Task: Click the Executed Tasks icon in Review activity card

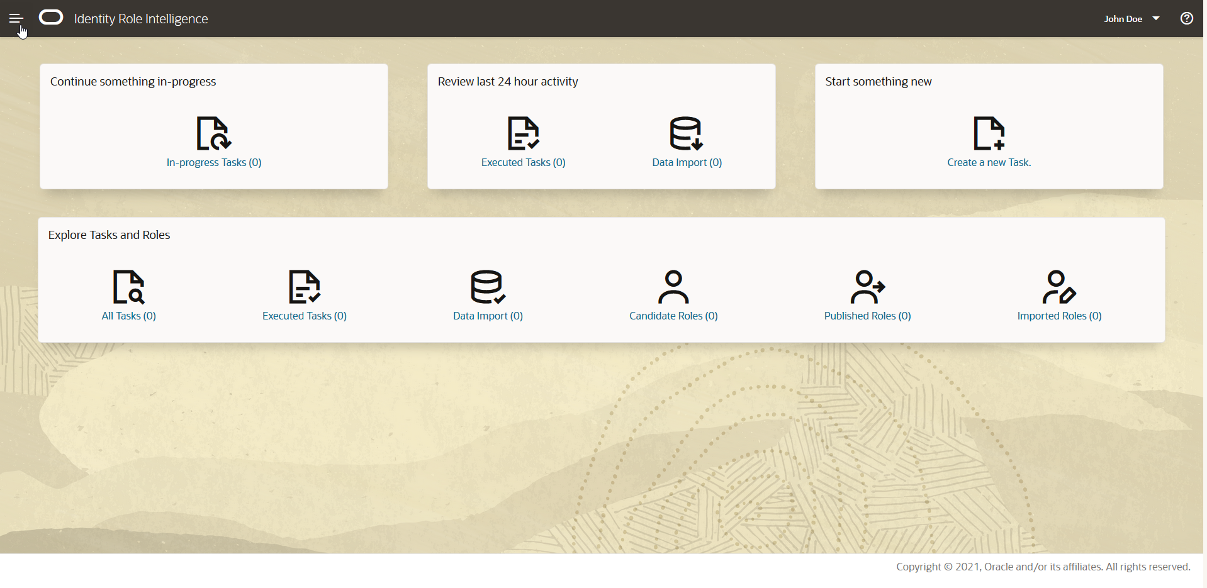Action: click(524, 133)
